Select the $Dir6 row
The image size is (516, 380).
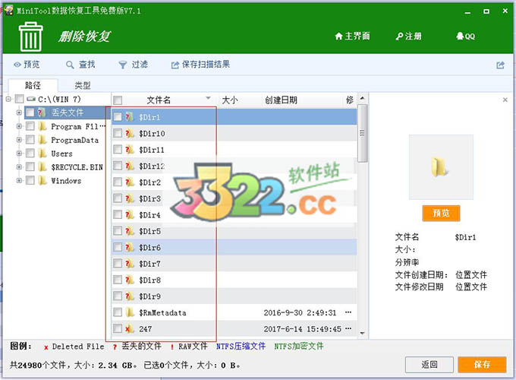pyautogui.click(x=234, y=247)
